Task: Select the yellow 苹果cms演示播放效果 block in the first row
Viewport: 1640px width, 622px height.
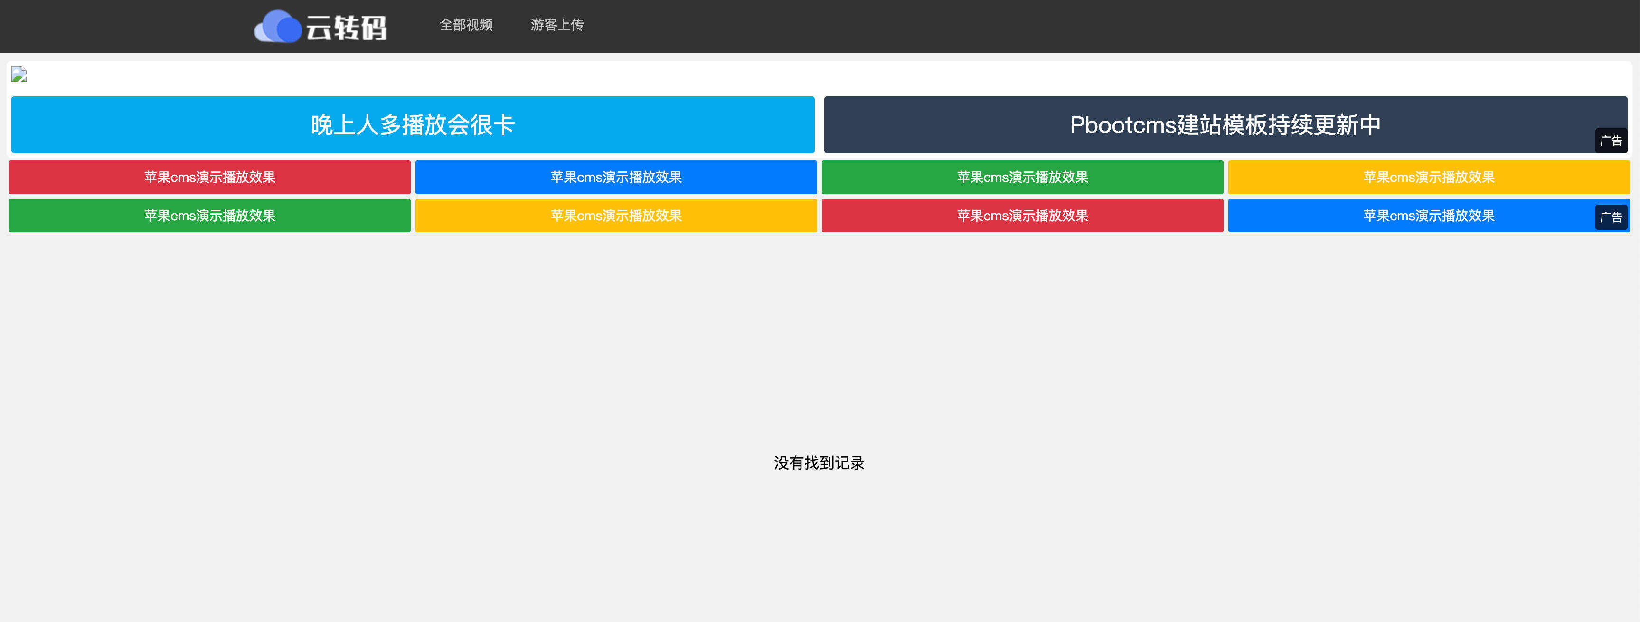Action: pos(1429,178)
